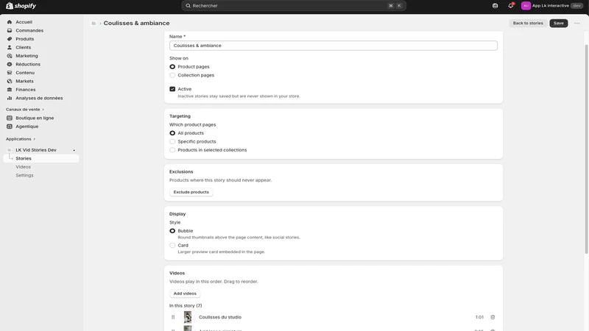Image resolution: width=589 pixels, height=331 pixels.
Task: Click the Commandes icon in sidebar
Action: click(10, 30)
